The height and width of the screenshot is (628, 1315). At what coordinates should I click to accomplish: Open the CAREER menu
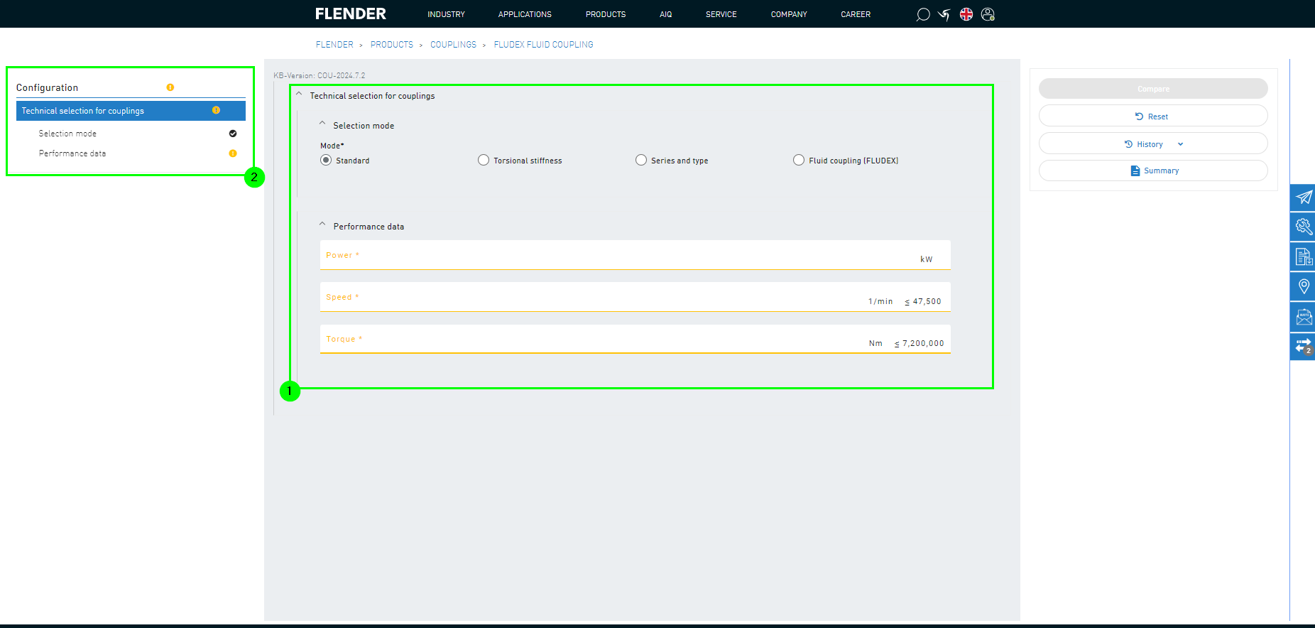pyautogui.click(x=856, y=14)
